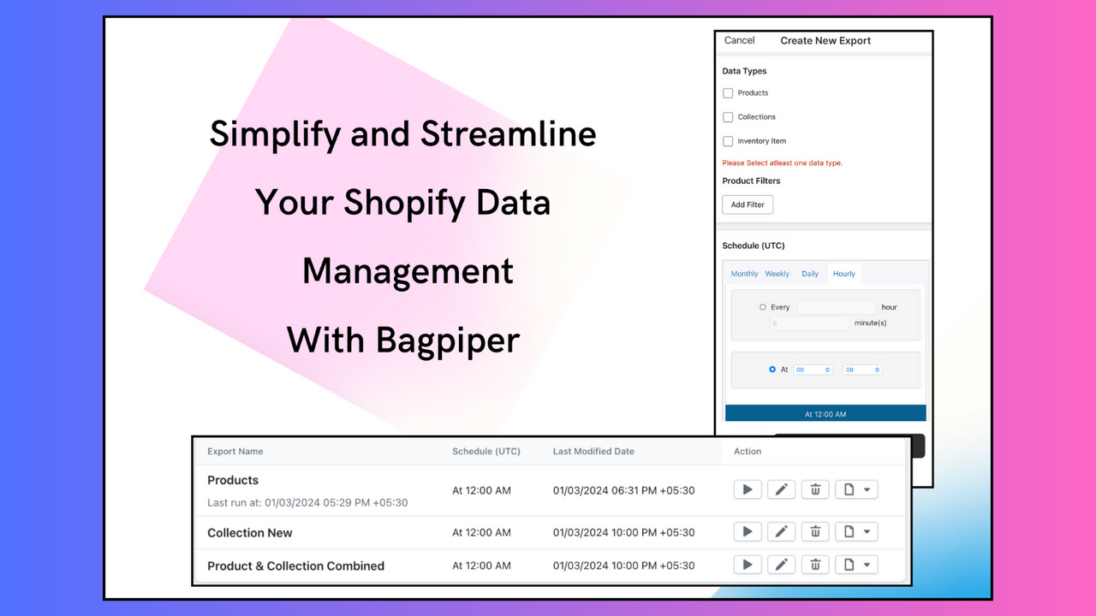
Task: Click the Export Name column header
Action: [x=235, y=451]
